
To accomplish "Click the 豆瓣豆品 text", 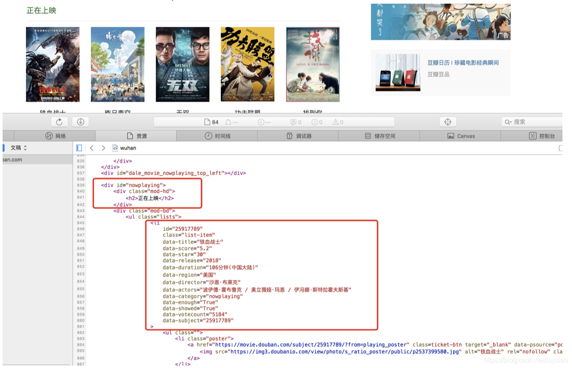I will [x=438, y=74].
